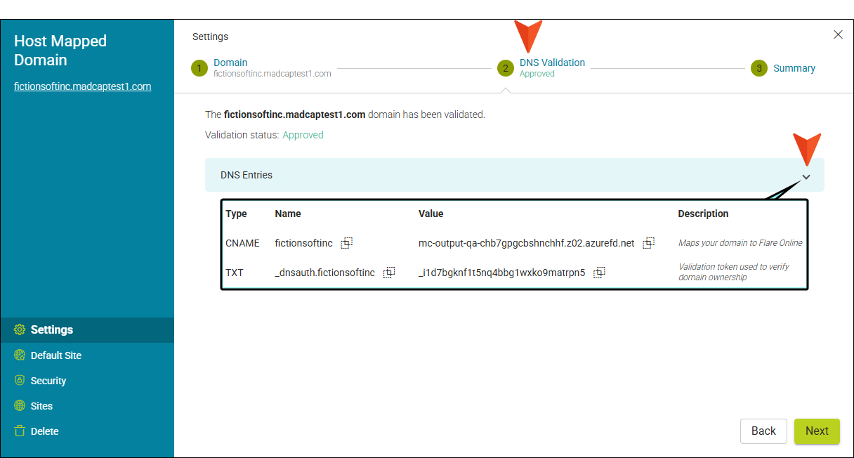Jump to the Summary step
This screenshot has height=458, width=854.
pos(794,68)
